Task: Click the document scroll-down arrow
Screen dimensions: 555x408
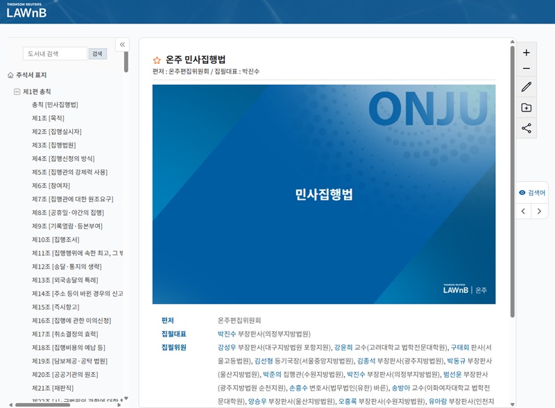Action: pos(512,405)
